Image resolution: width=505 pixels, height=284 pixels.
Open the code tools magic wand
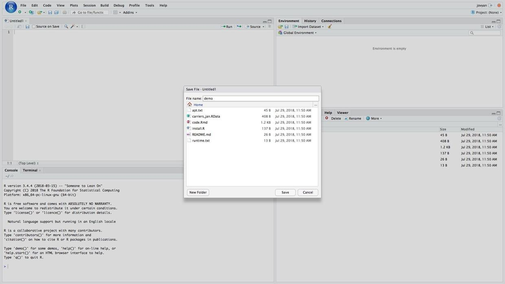tap(72, 26)
